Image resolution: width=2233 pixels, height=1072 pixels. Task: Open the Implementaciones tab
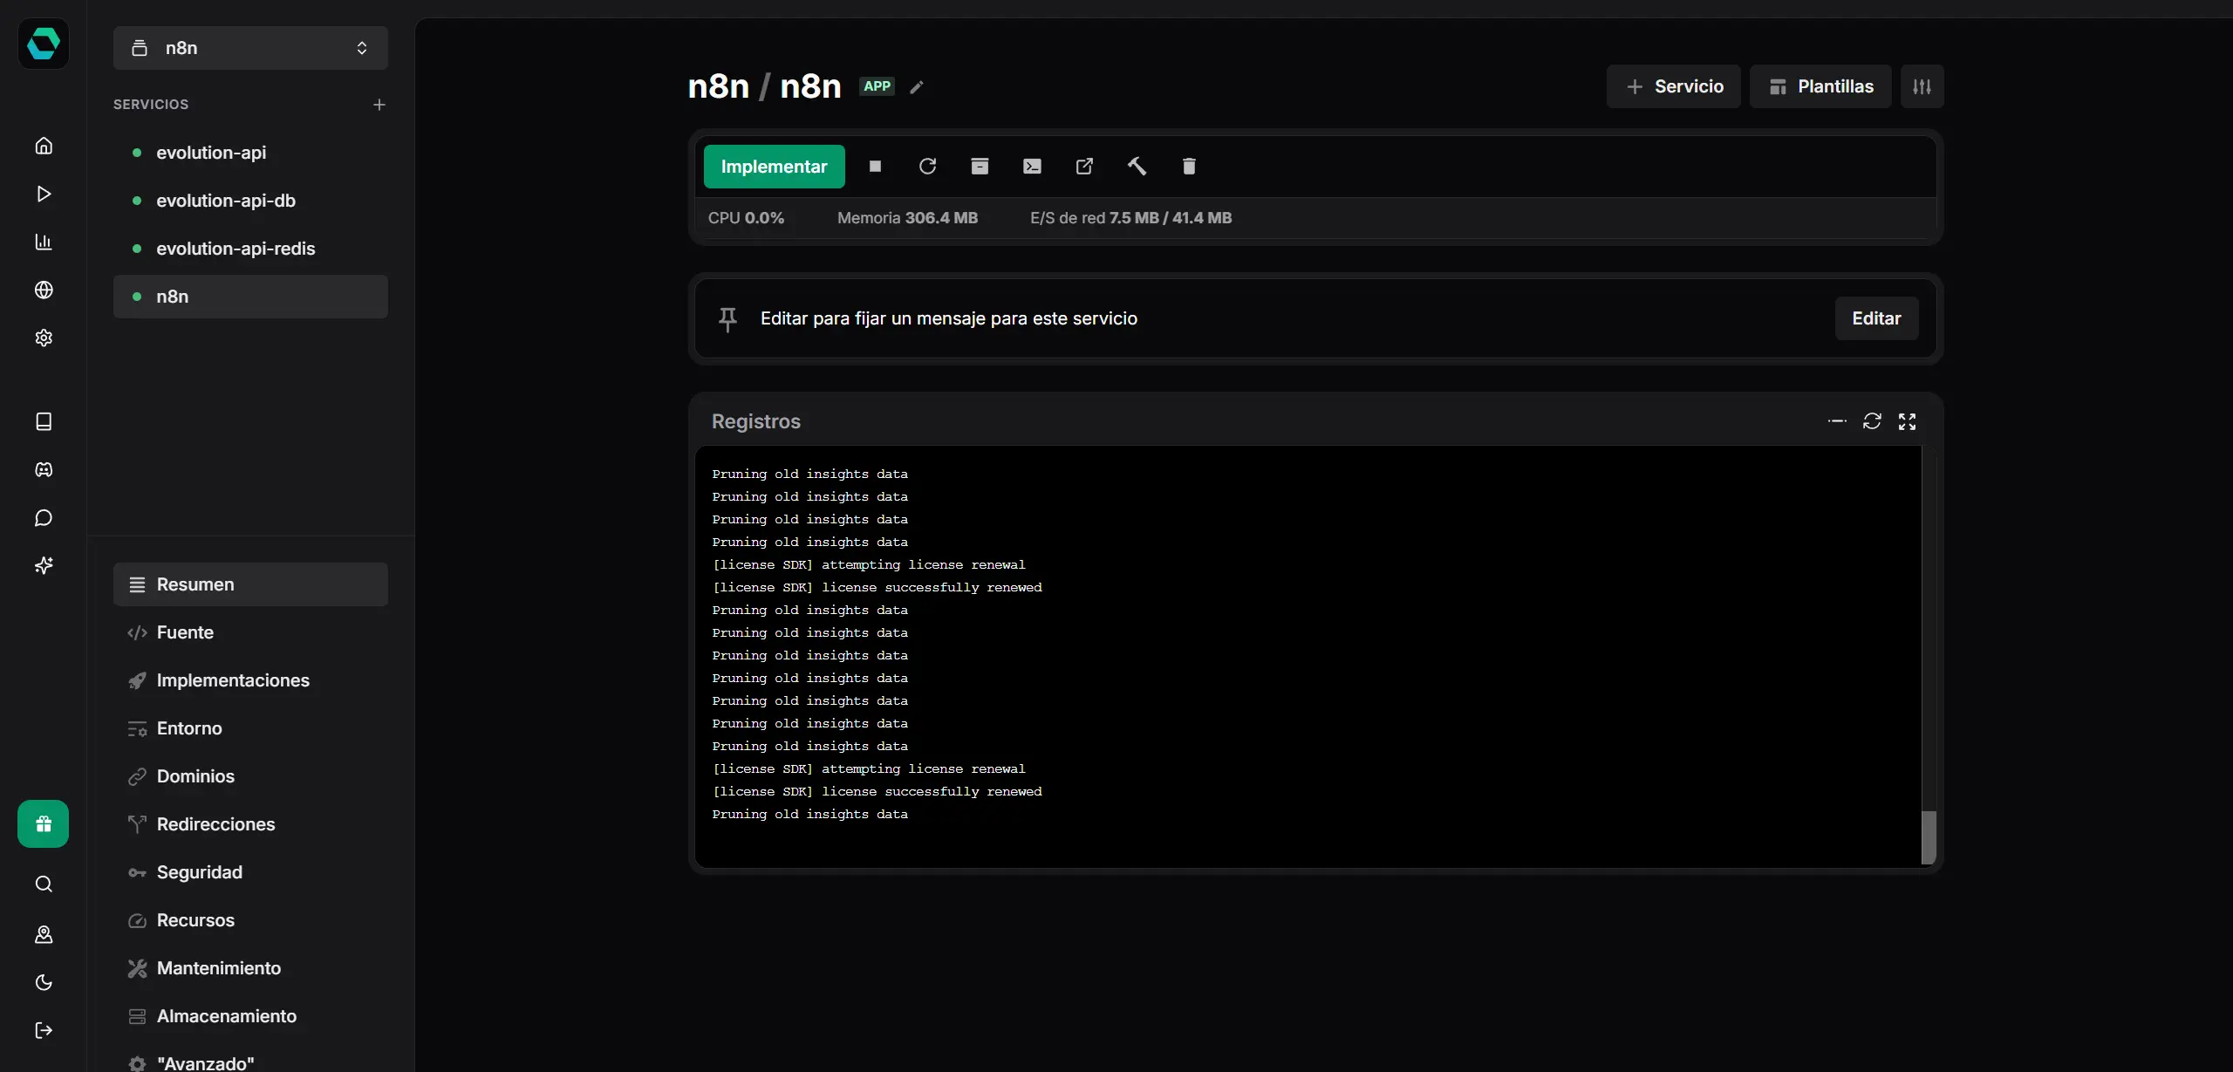coord(250,680)
